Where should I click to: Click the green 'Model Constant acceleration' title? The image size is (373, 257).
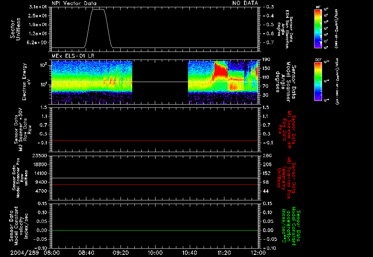pyautogui.click(x=291, y=227)
